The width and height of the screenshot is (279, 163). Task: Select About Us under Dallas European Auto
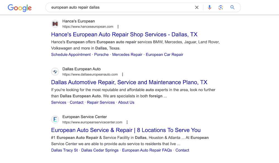point(126,102)
